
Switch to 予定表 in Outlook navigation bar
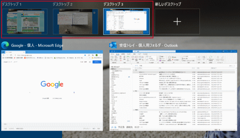tap(121, 127)
